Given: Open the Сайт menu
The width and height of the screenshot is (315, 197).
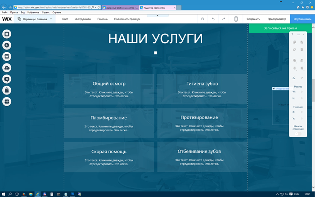Looking at the screenshot, I should (x=65, y=19).
